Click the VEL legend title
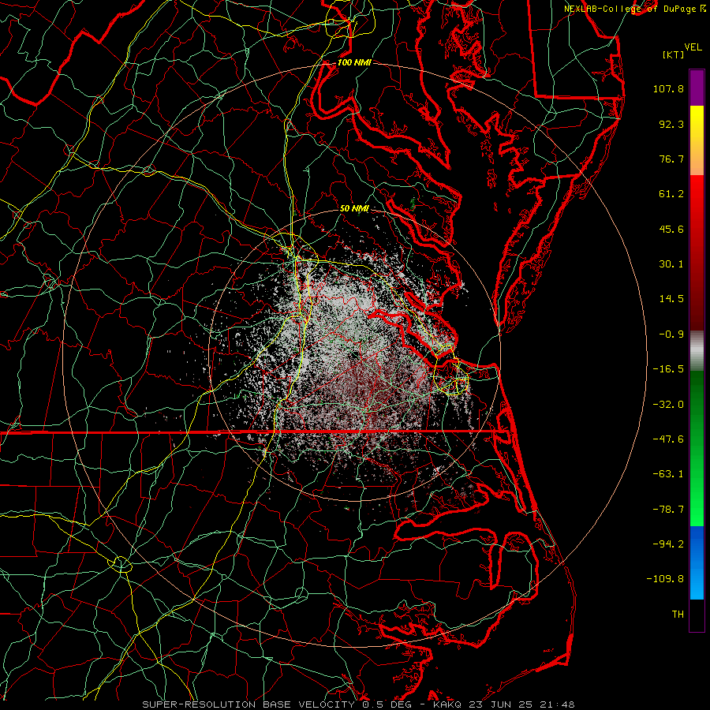Viewport: 710px width, 710px height. 693,47
